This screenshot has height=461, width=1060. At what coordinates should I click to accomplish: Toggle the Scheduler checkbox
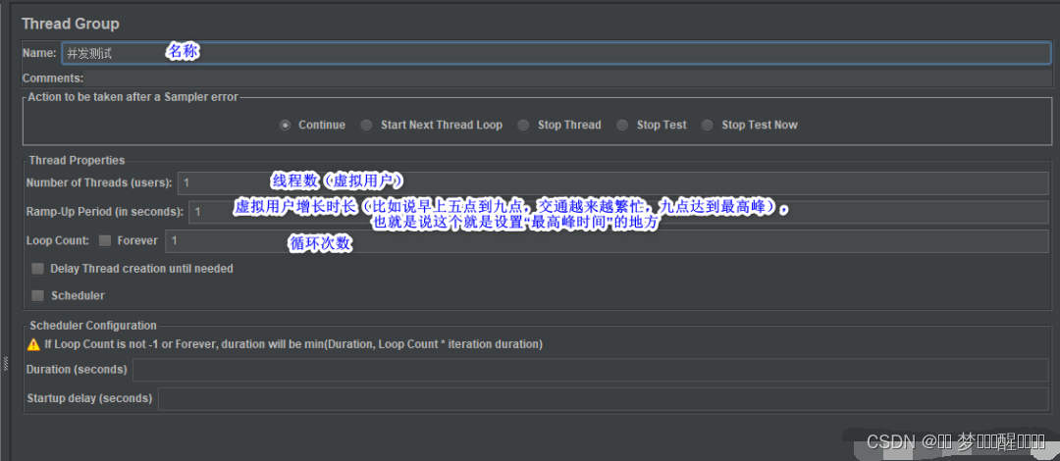click(x=38, y=296)
